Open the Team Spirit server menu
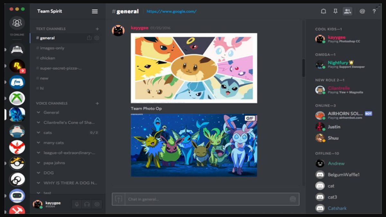The width and height of the screenshot is (386, 217). click(95, 11)
